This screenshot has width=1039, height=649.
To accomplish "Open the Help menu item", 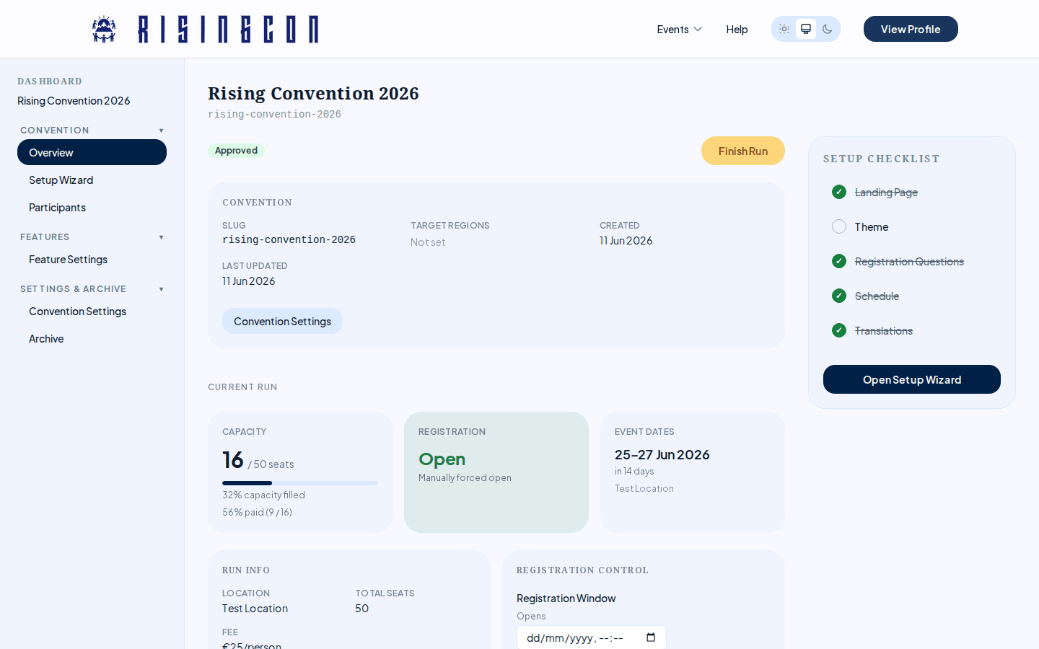I will click(737, 29).
